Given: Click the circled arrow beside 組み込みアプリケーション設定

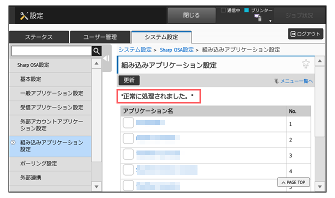Looking at the screenshot, I should point(13,142).
